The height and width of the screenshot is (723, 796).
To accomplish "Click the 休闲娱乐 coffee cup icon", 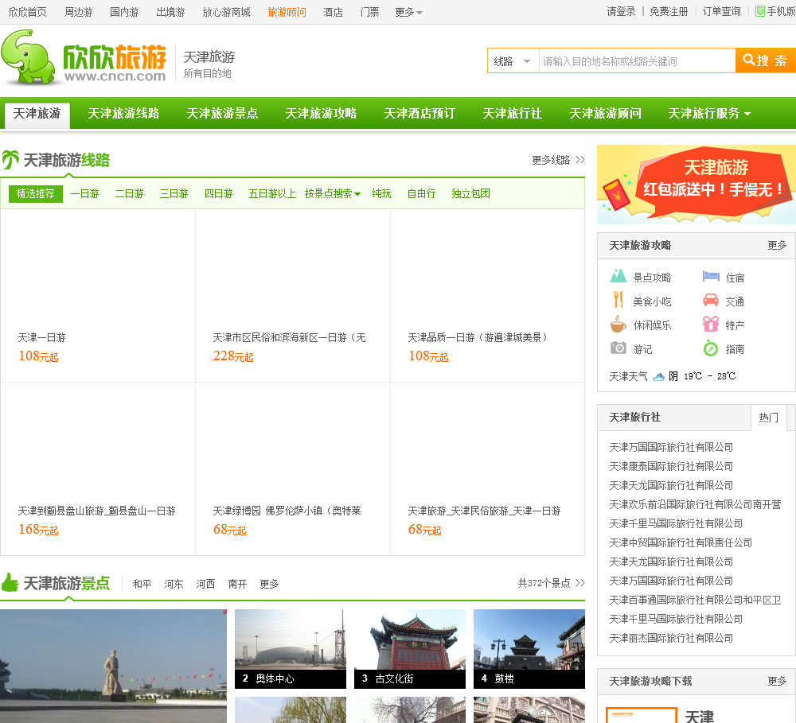I will coord(618,325).
